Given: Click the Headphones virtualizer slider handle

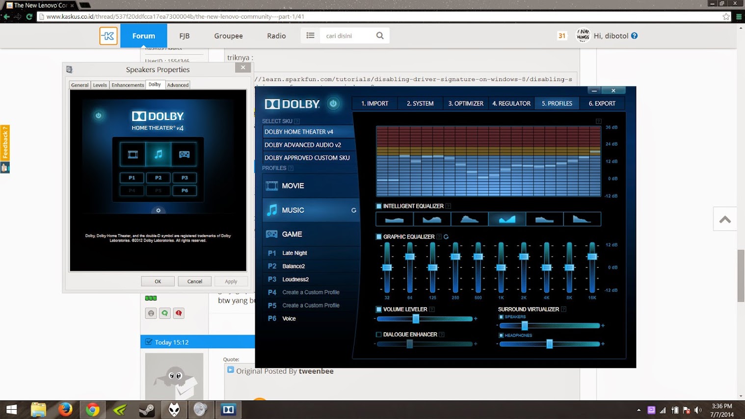Looking at the screenshot, I should click(x=550, y=344).
